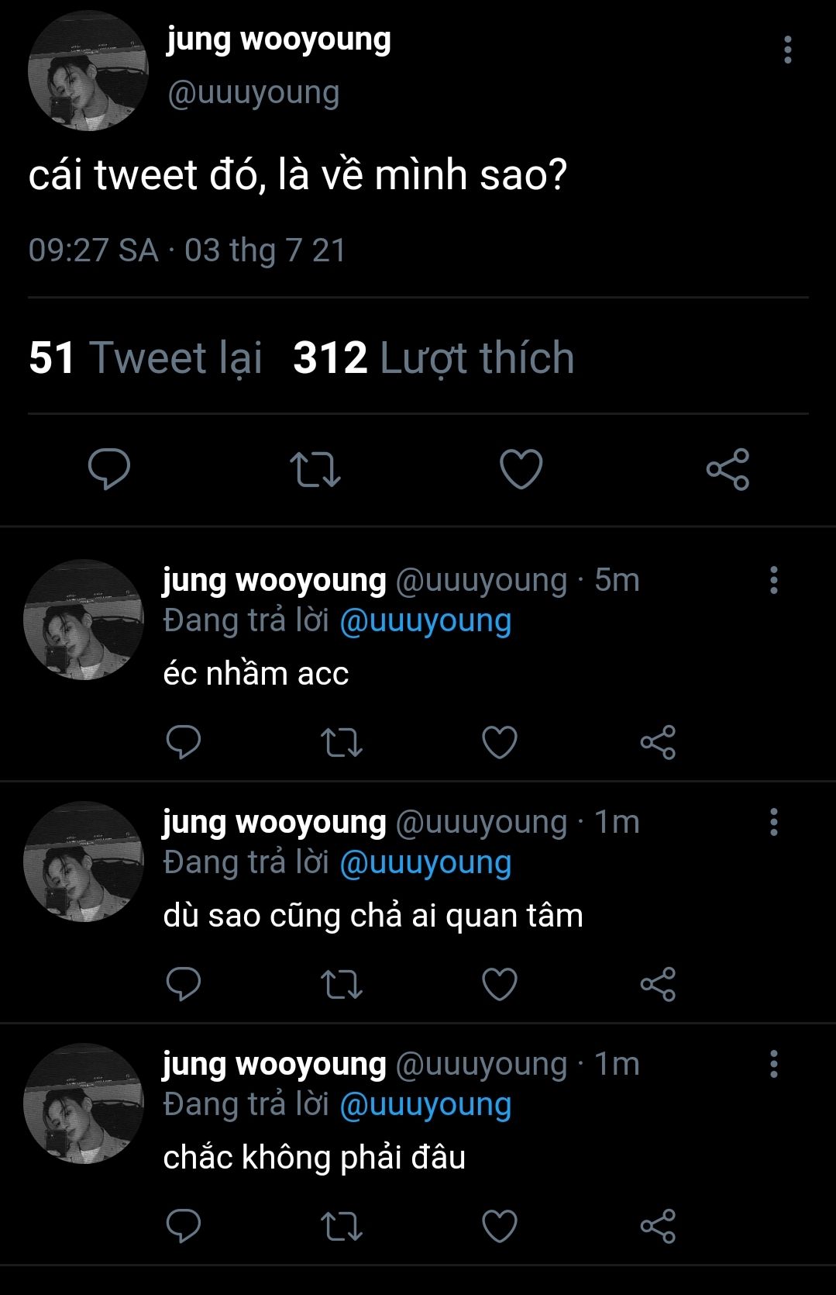
Task: Open options for "dù sao cũng chả ai quan tâm" reply
Action: pyautogui.click(x=773, y=822)
